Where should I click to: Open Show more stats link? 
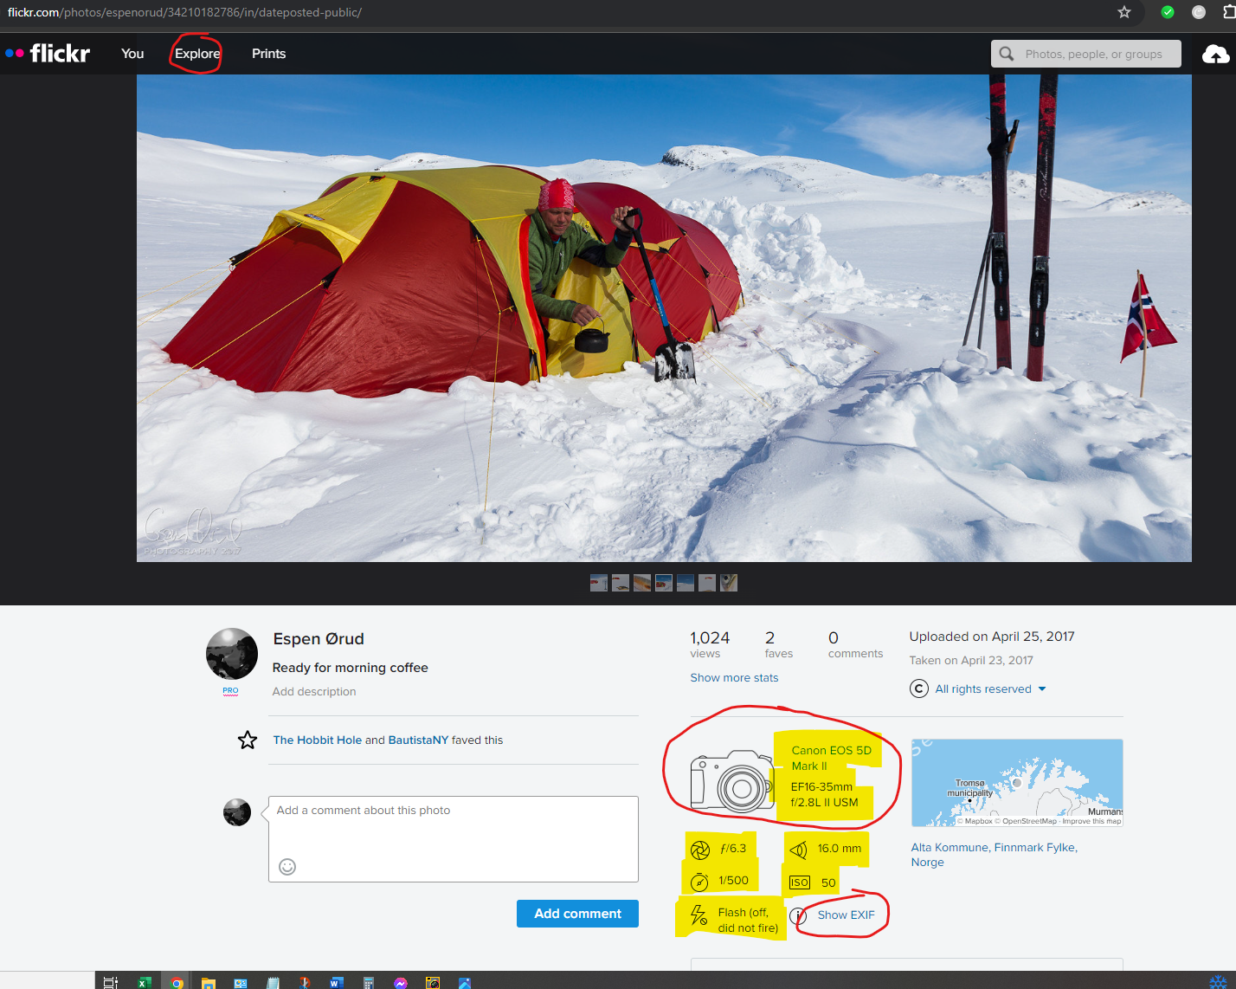(x=734, y=678)
